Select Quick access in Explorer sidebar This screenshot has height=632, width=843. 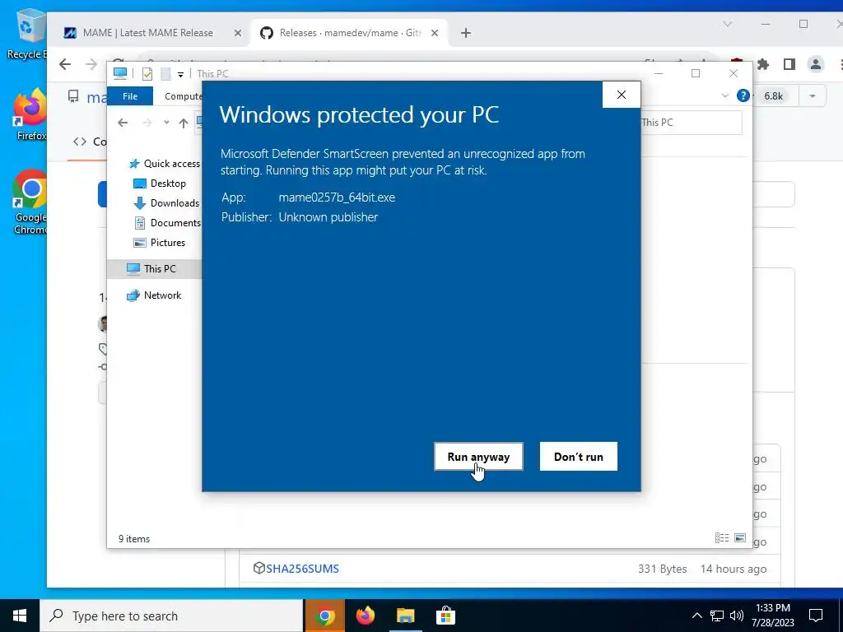point(164,164)
